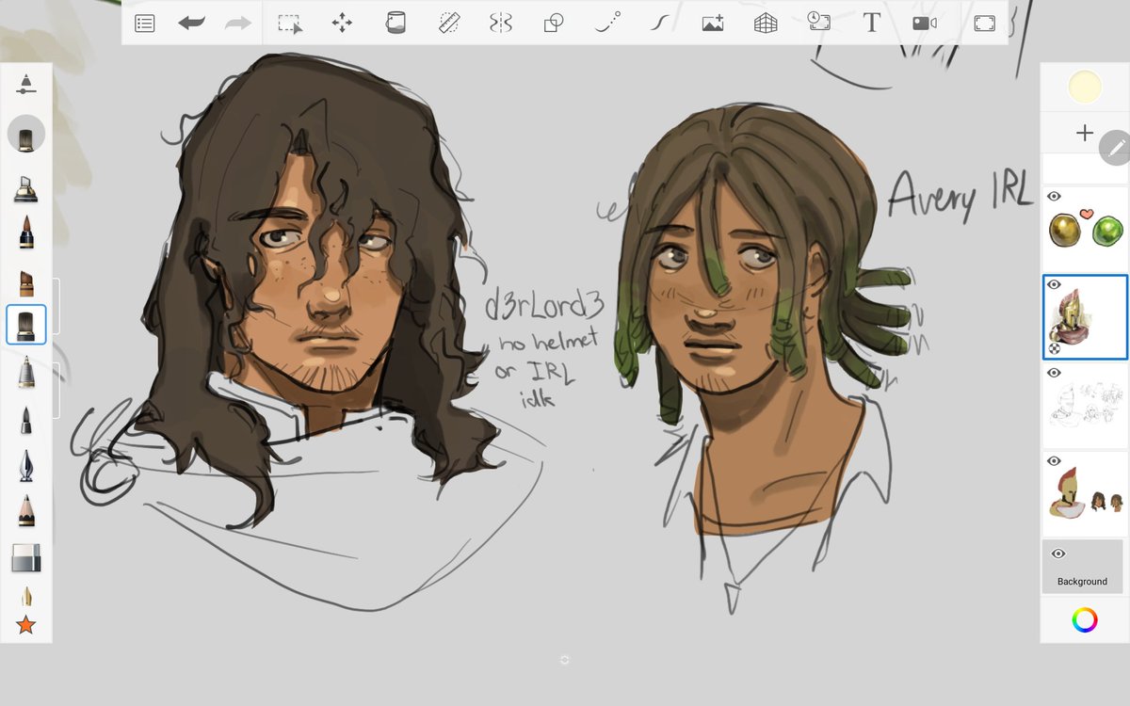Activate the Transform move tool
This screenshot has width=1130, height=706.
point(342,24)
